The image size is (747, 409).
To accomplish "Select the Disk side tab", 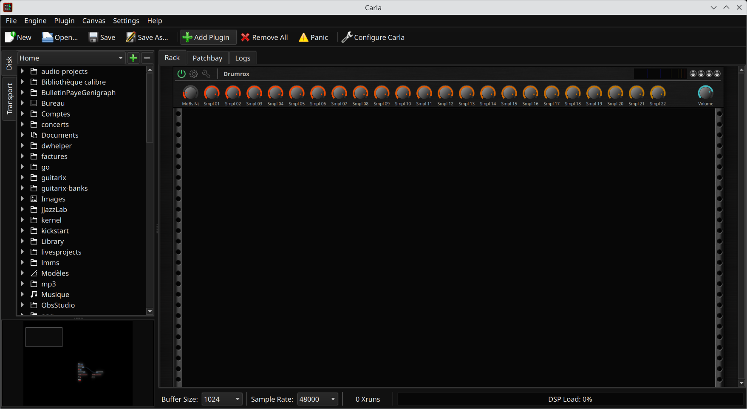I will pyautogui.click(x=9, y=63).
